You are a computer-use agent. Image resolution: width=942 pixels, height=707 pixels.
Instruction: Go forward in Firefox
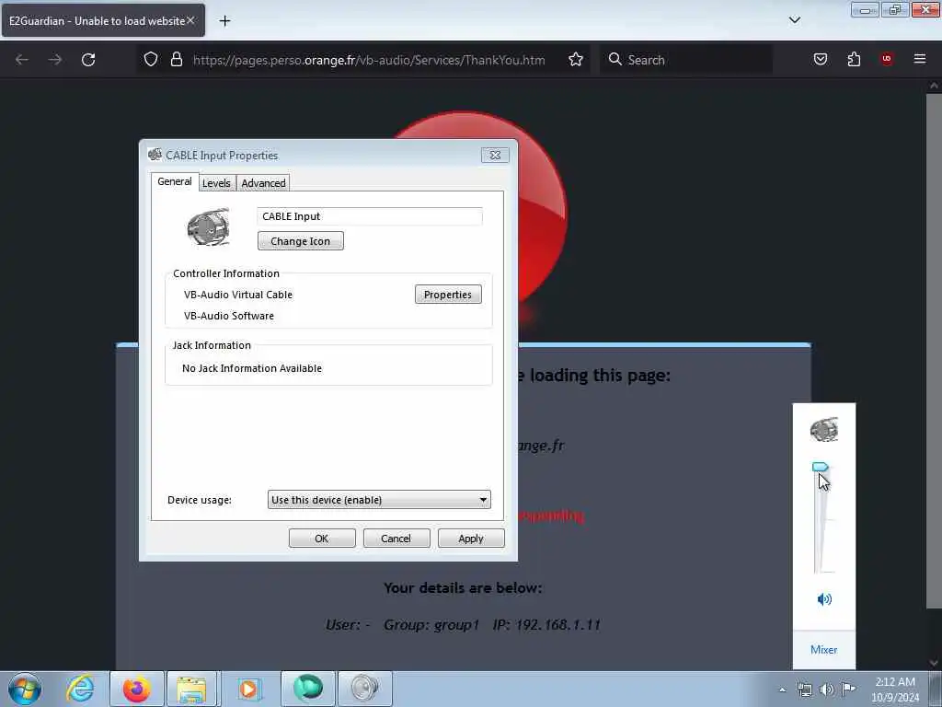click(x=55, y=60)
